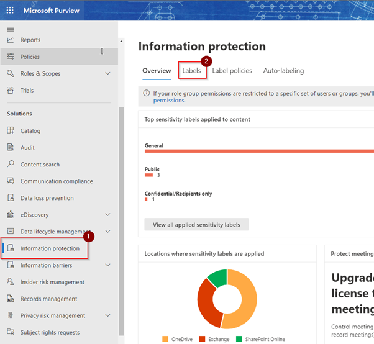Expand the Roles & Scopes chevron
The image size is (374, 344).
tap(107, 74)
